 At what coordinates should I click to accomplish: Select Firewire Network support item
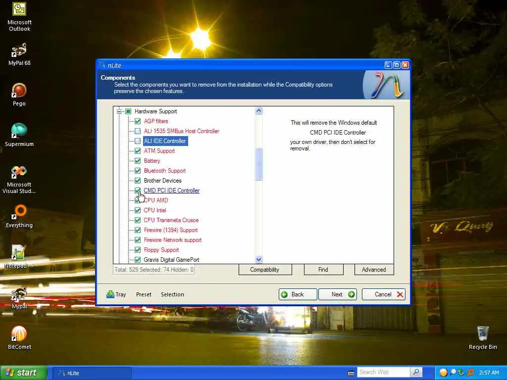[173, 240]
